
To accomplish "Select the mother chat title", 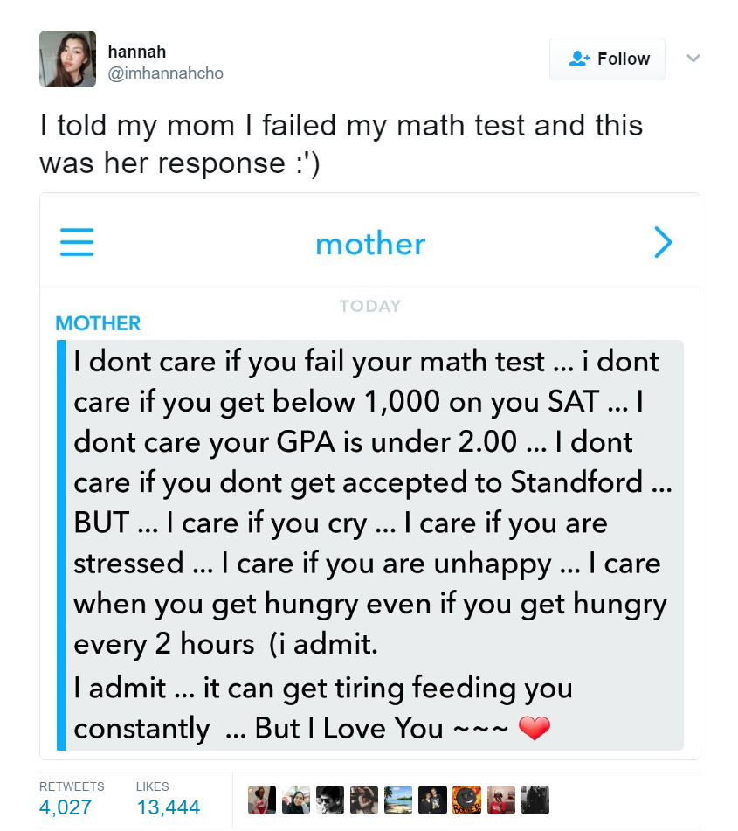I will 370,244.
